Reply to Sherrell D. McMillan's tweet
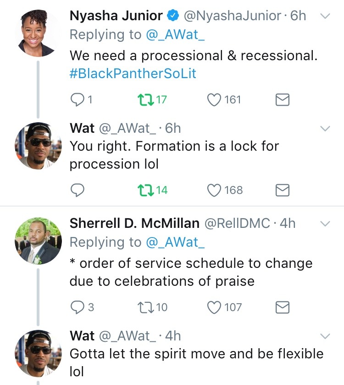This screenshot has width=344, height=385. pyautogui.click(x=78, y=307)
